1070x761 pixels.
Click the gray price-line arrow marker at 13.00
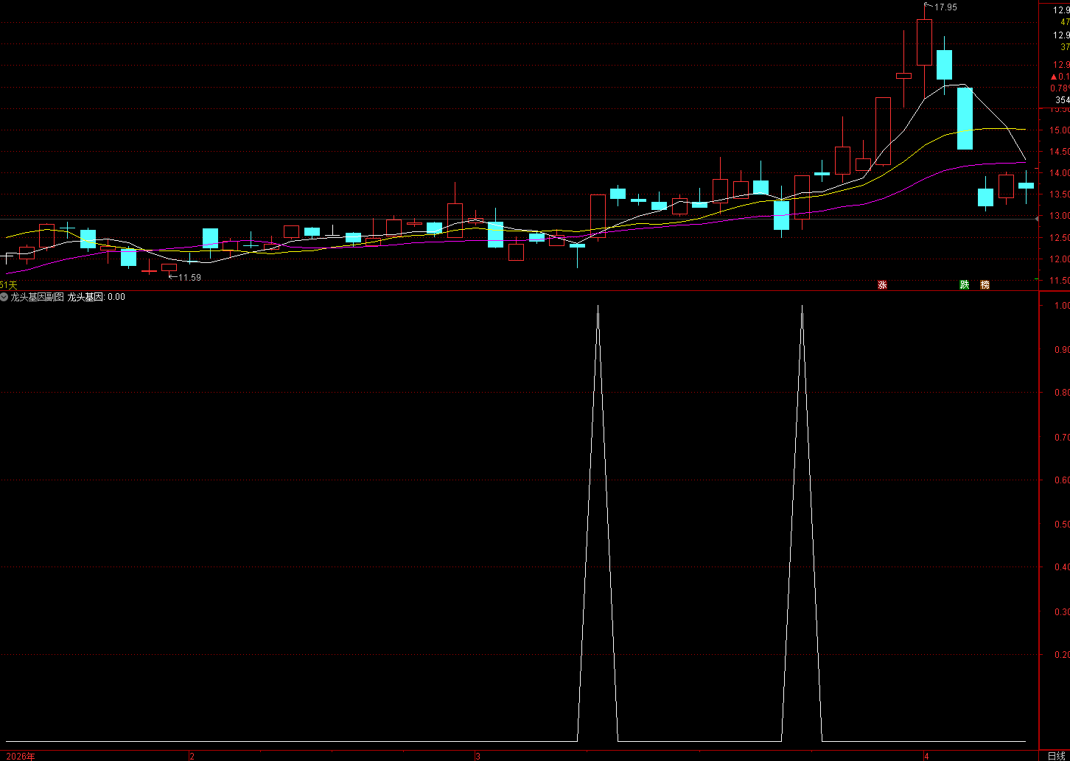[1037, 219]
